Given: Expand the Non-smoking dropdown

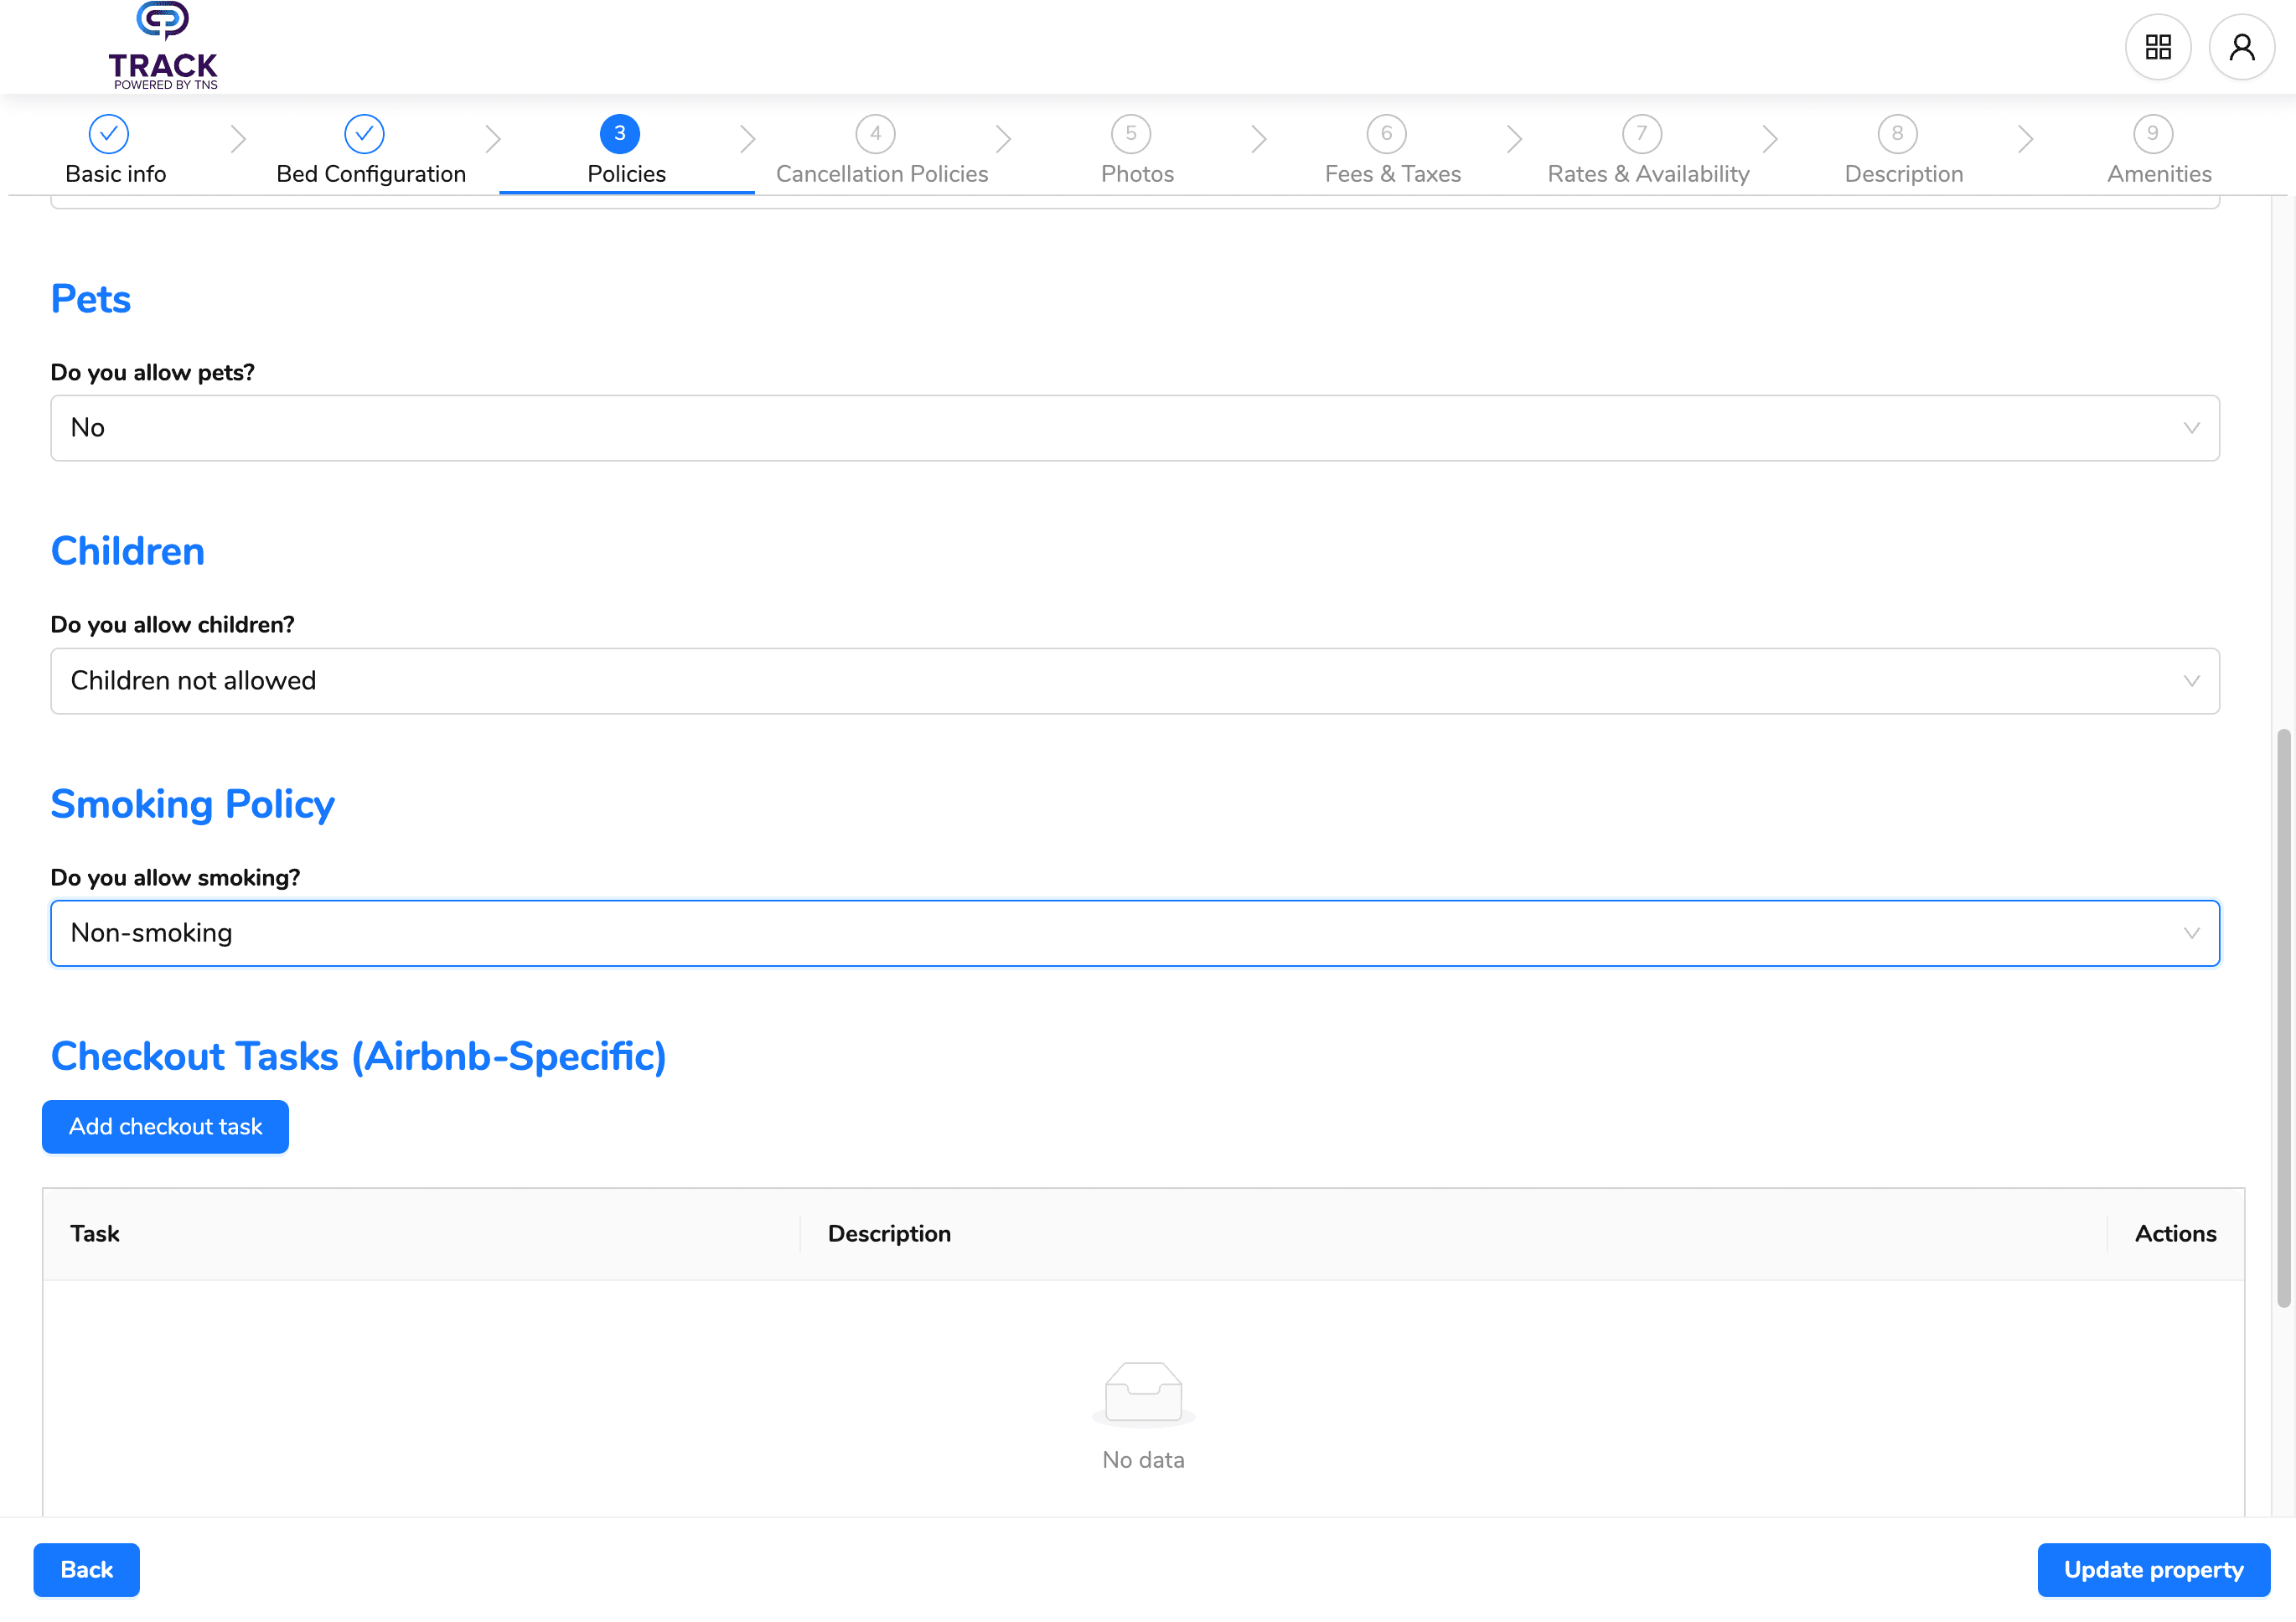Looking at the screenshot, I should pos(1135,933).
